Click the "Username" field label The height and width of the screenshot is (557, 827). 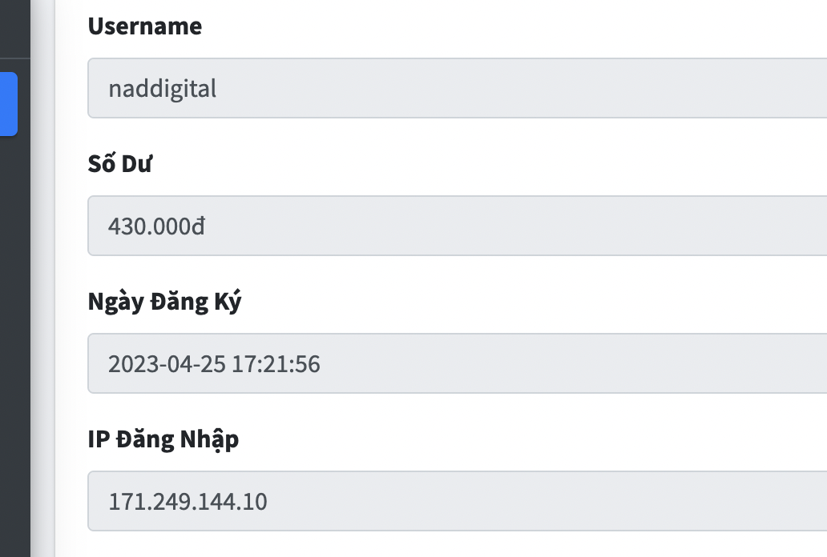click(145, 26)
